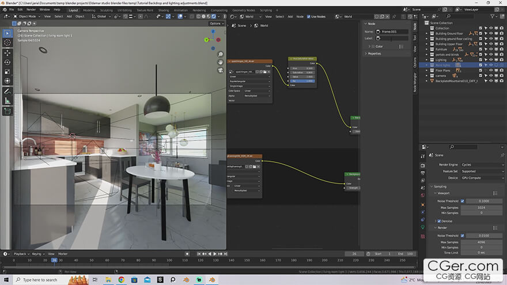Toggle eye visibility for camera collection
507x285 pixels.
click(491, 76)
